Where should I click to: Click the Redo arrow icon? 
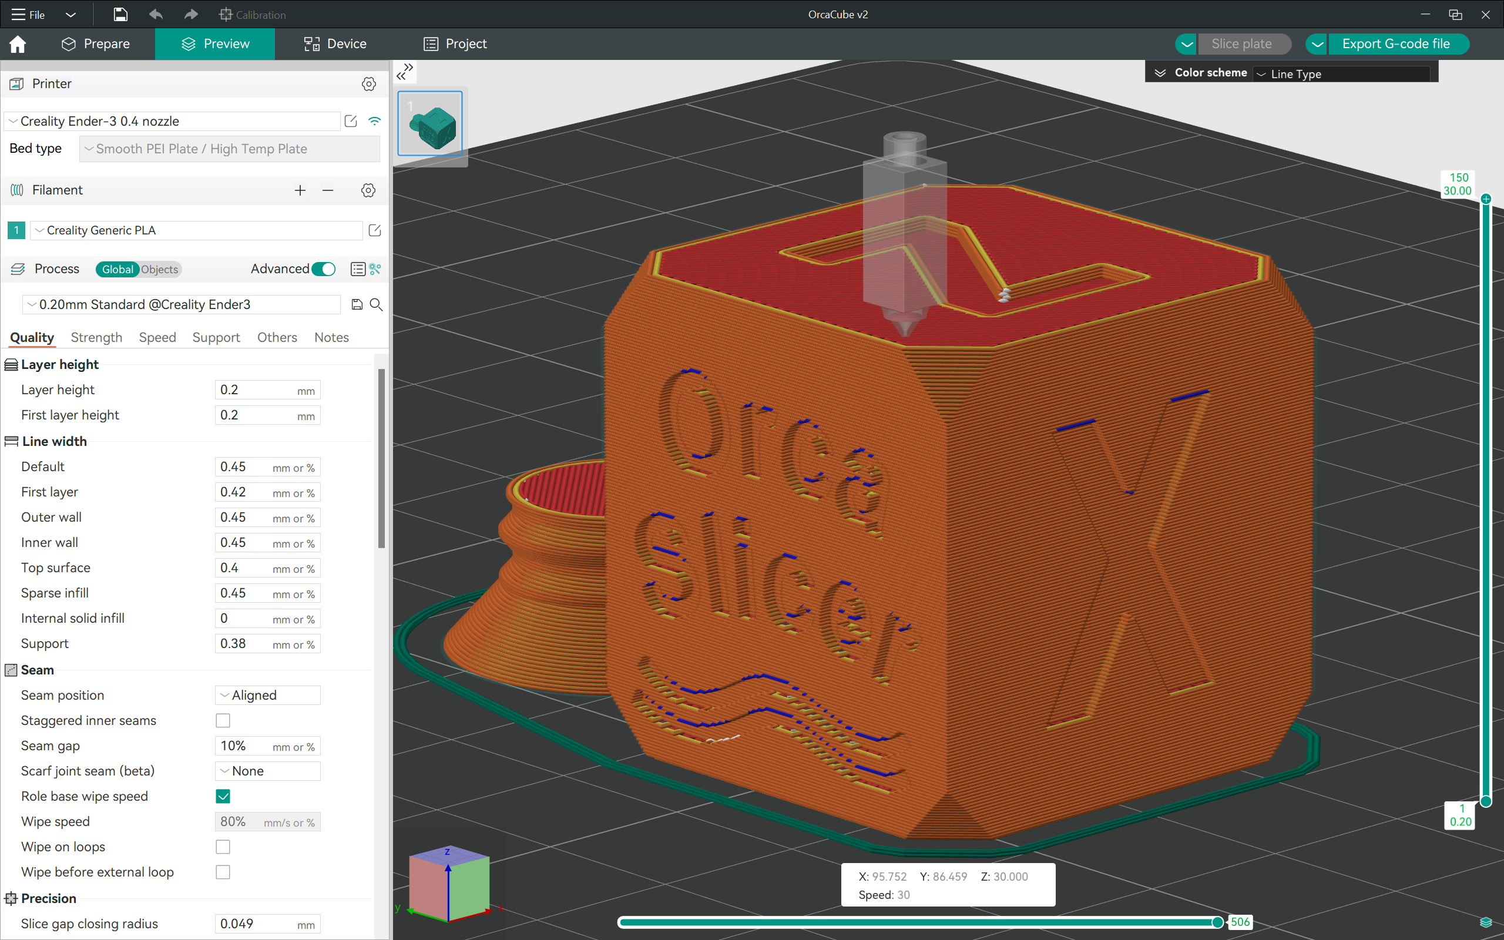(x=191, y=14)
